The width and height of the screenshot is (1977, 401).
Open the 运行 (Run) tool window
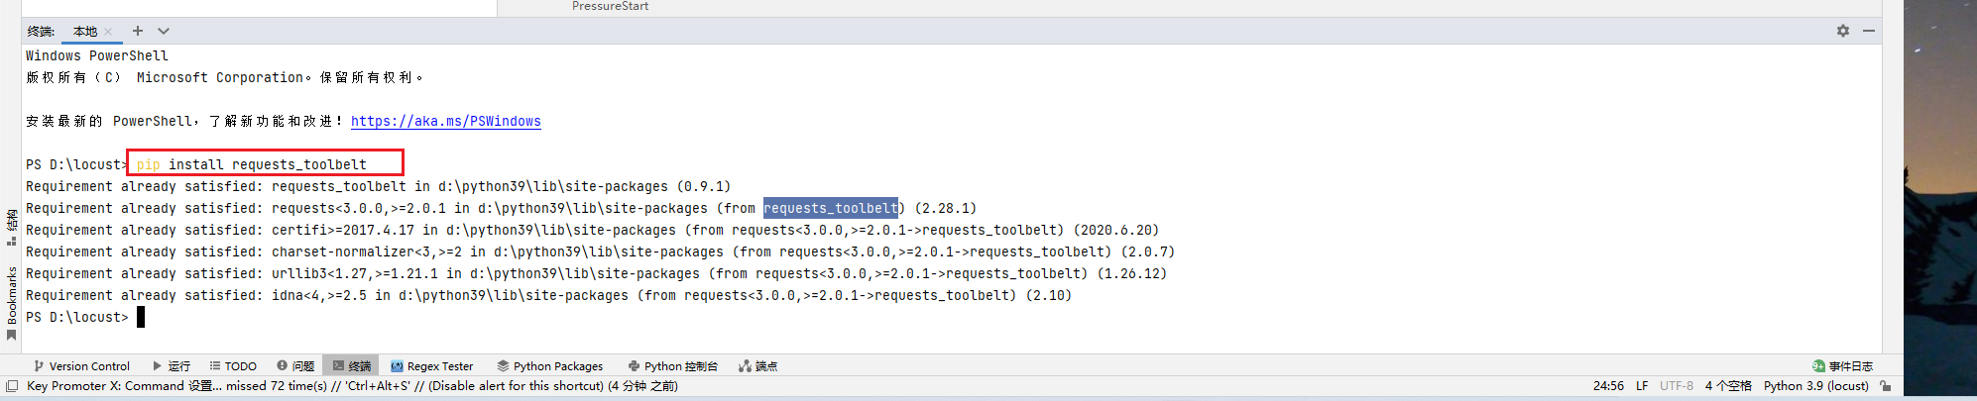click(172, 366)
